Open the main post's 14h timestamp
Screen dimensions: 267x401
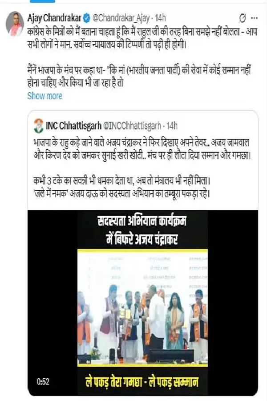(x=161, y=18)
